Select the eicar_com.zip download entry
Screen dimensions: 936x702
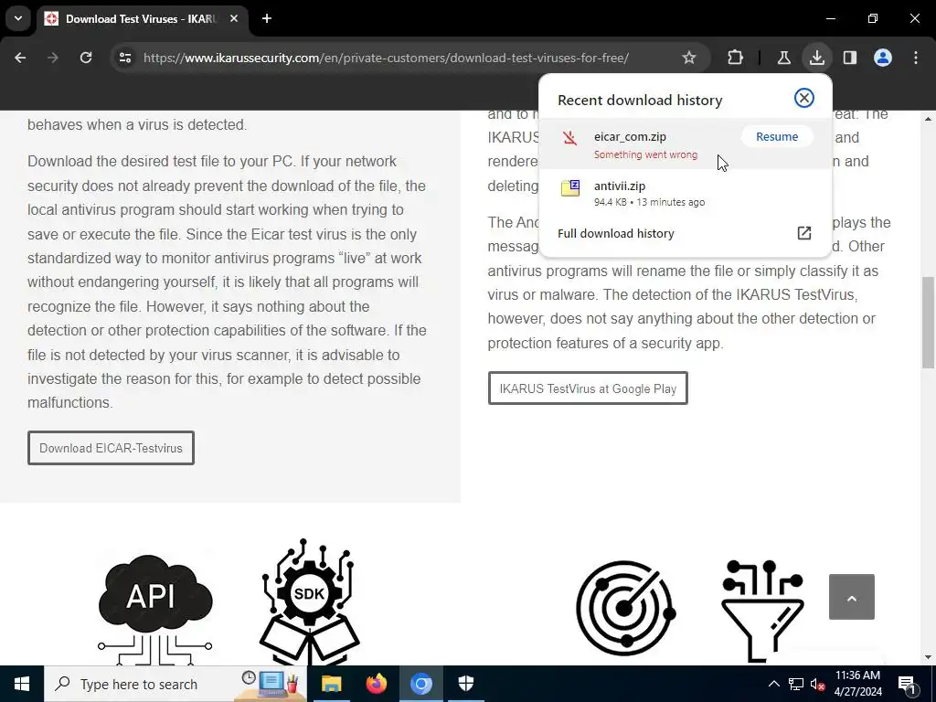click(x=685, y=144)
